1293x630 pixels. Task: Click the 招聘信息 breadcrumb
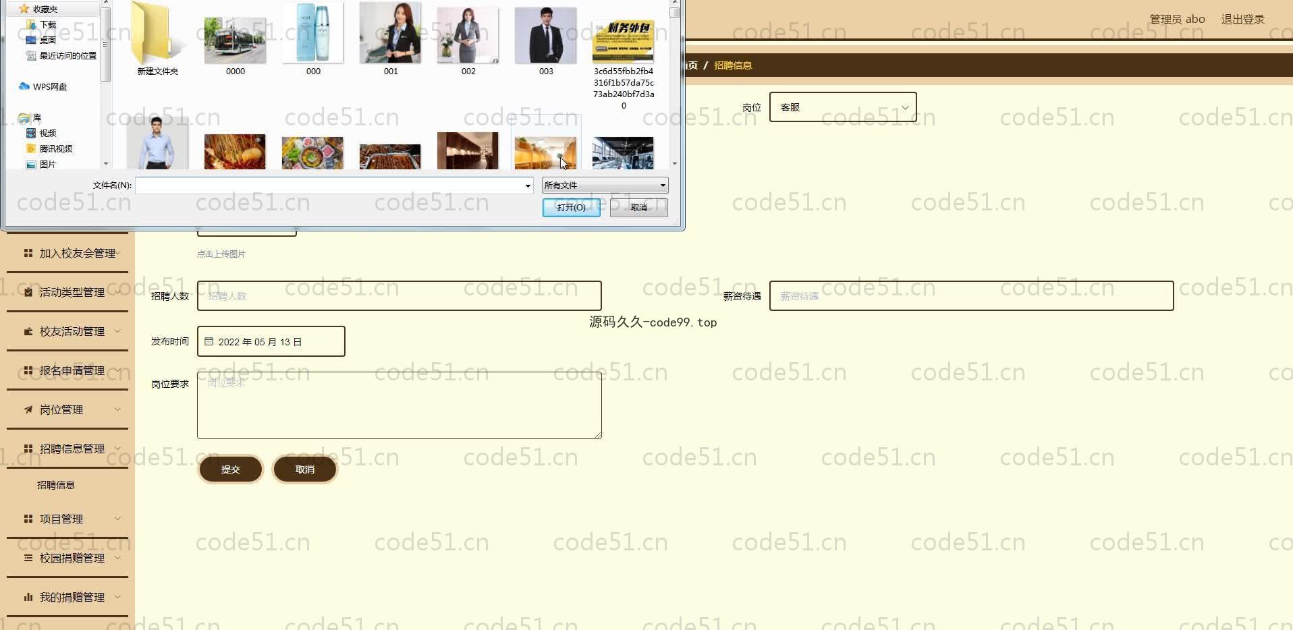733,65
